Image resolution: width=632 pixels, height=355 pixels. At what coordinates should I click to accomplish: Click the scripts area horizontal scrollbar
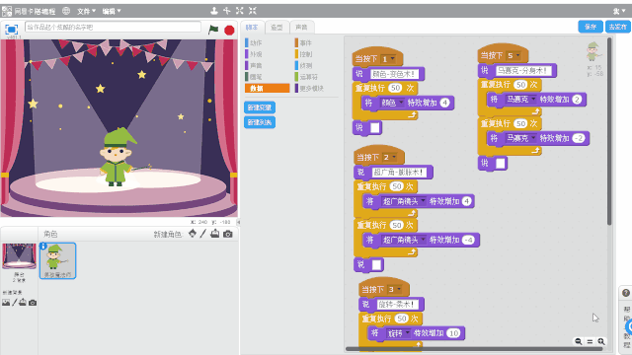click(474, 348)
